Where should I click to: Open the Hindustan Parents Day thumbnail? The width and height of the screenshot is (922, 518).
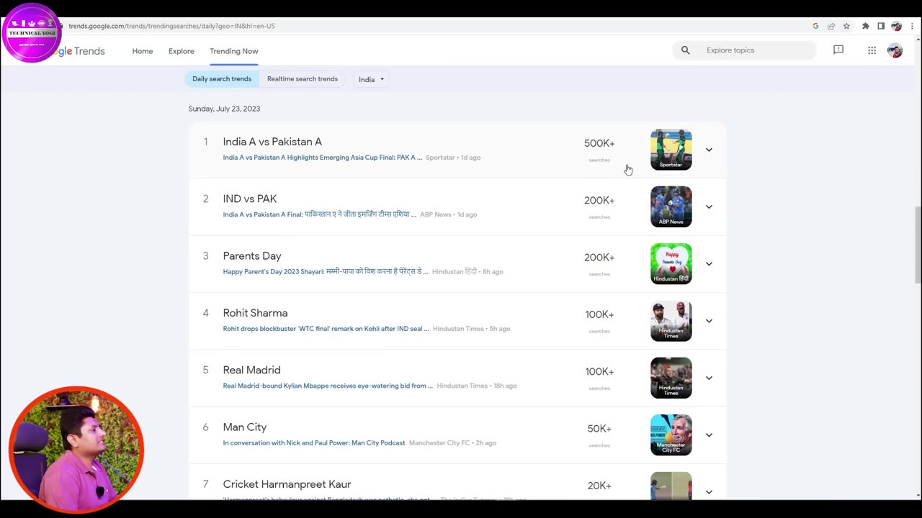pos(671,264)
